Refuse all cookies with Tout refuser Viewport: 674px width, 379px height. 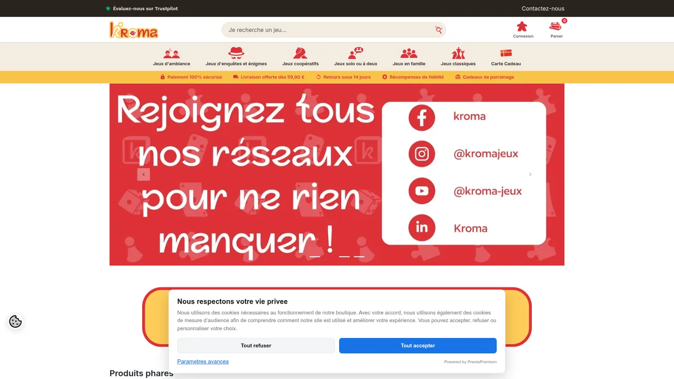click(x=256, y=346)
